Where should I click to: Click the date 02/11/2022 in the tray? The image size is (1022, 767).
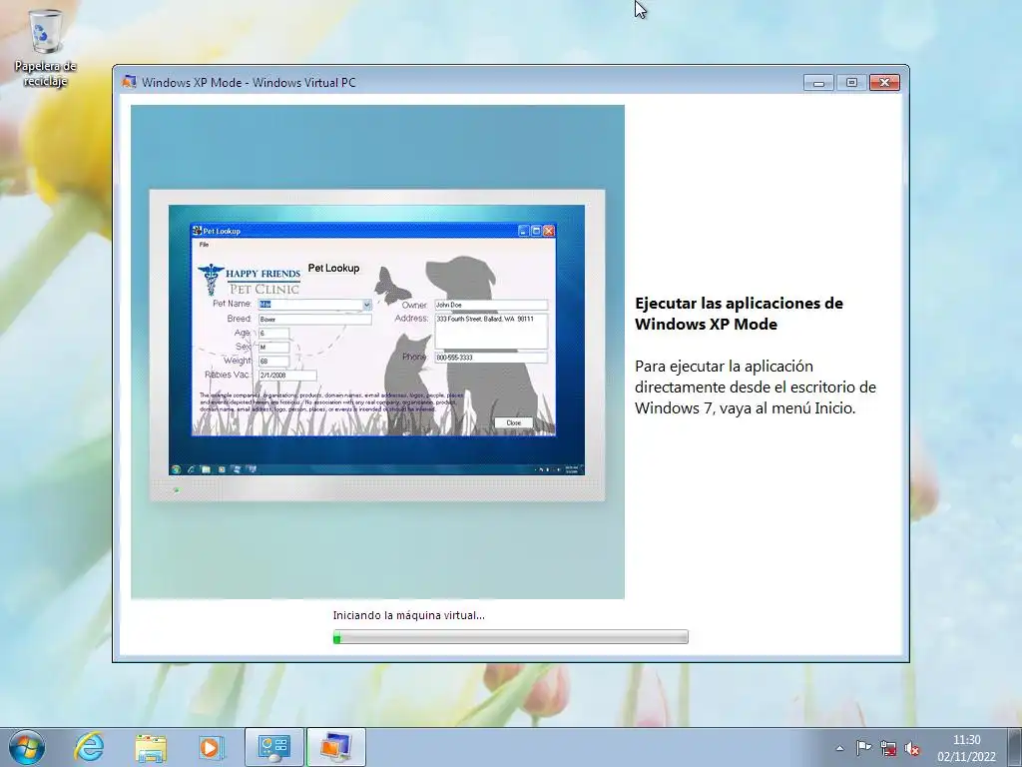pyautogui.click(x=966, y=757)
